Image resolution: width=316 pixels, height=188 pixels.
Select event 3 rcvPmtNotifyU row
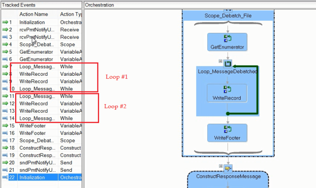[41, 37]
